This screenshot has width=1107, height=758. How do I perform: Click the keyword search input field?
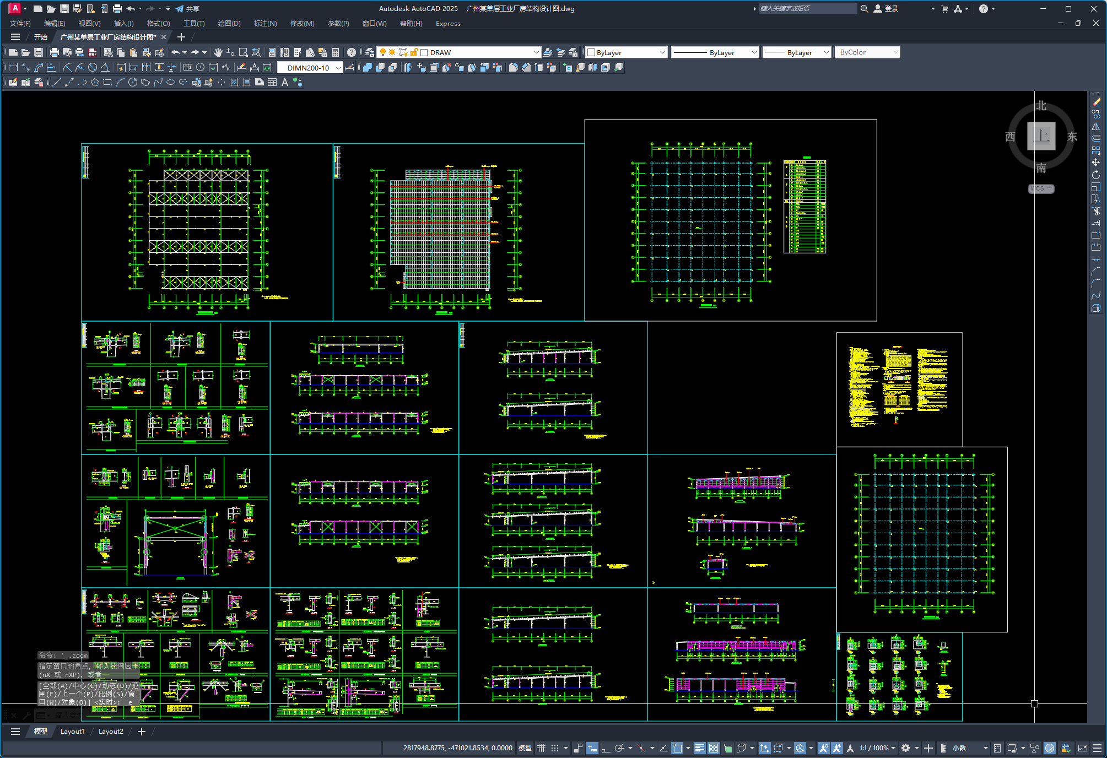click(x=807, y=9)
